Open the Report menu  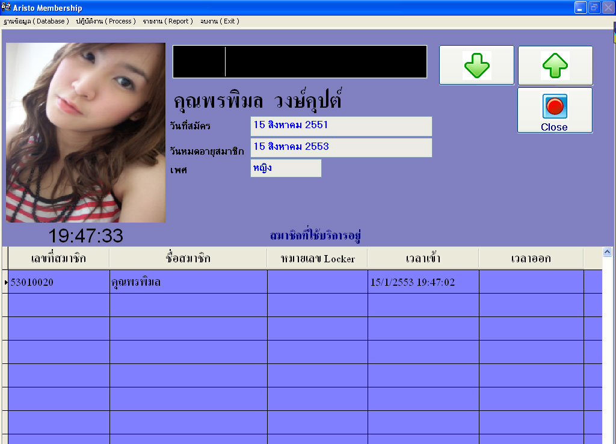(x=168, y=21)
